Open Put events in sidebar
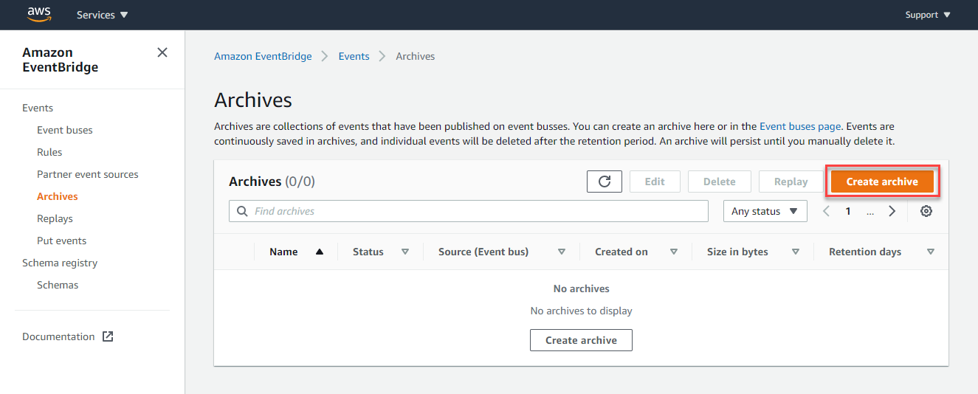 pyautogui.click(x=62, y=241)
